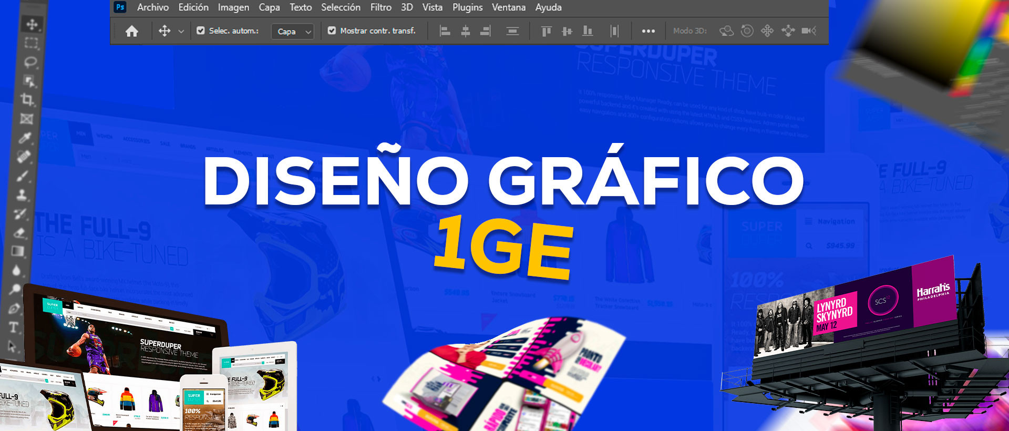Select the Pen tool
Image resolution: width=1009 pixels, height=431 pixels.
click(15, 309)
